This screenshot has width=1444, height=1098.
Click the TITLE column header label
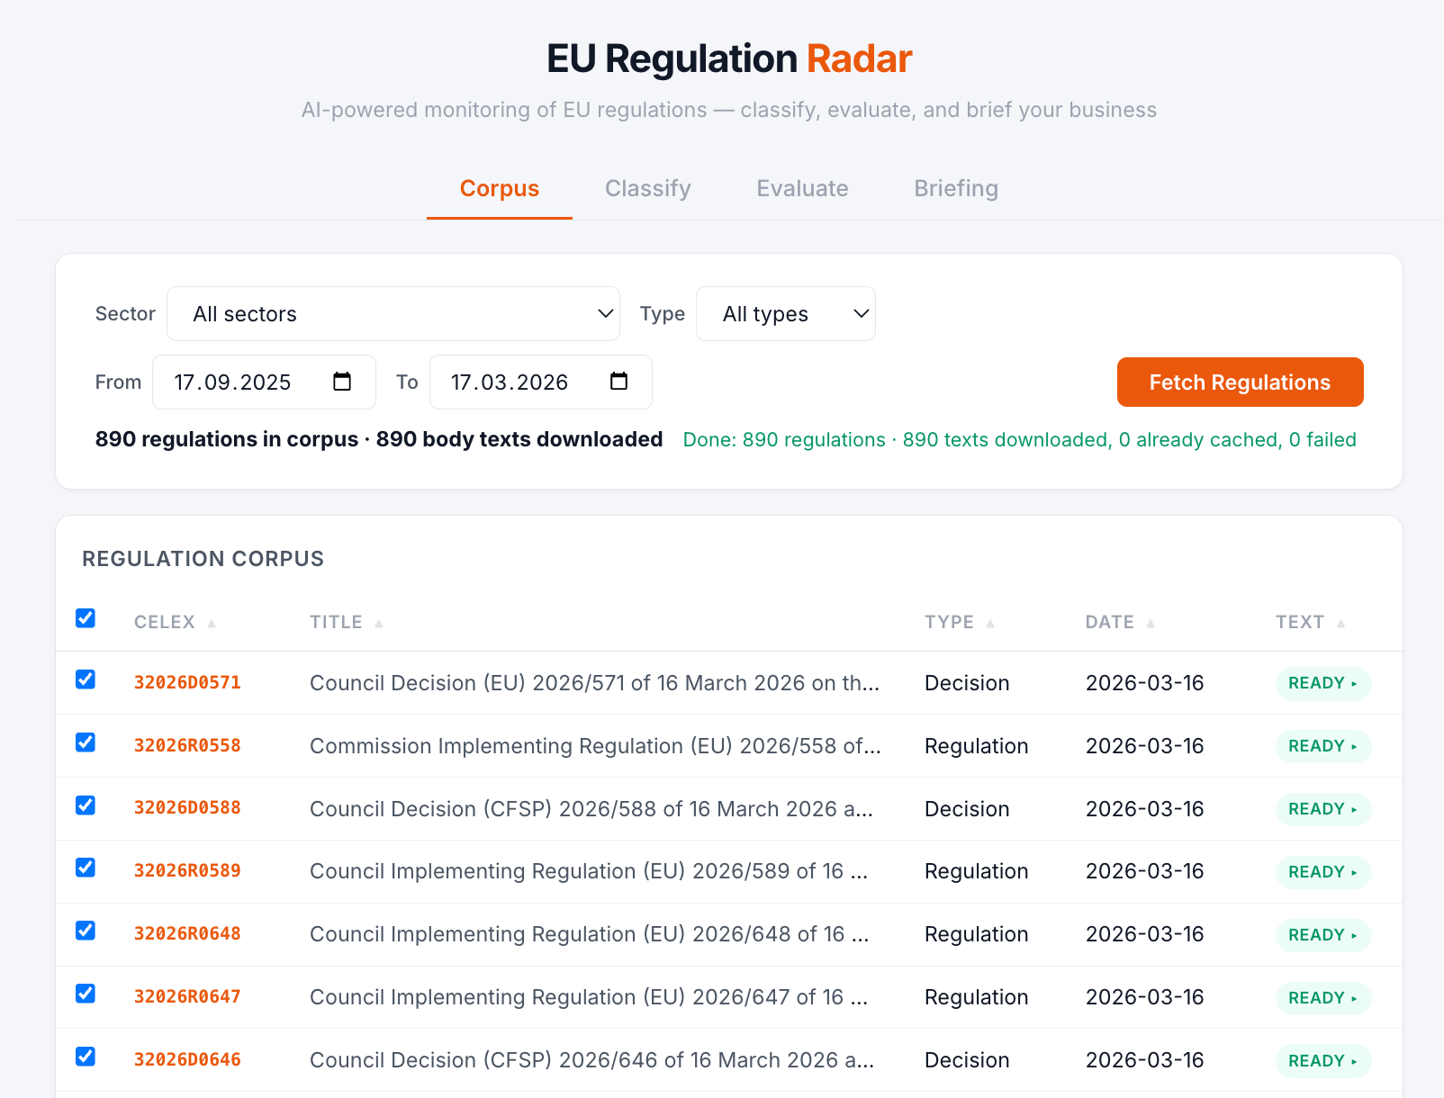(336, 623)
